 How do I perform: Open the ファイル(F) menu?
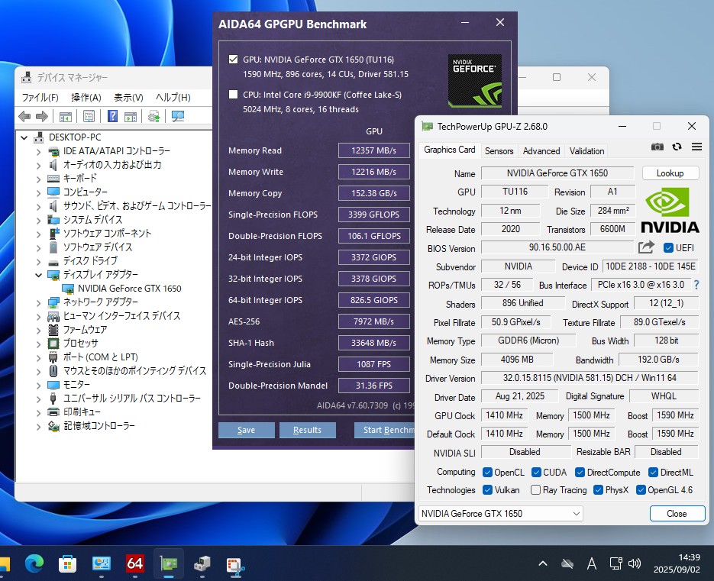point(40,98)
